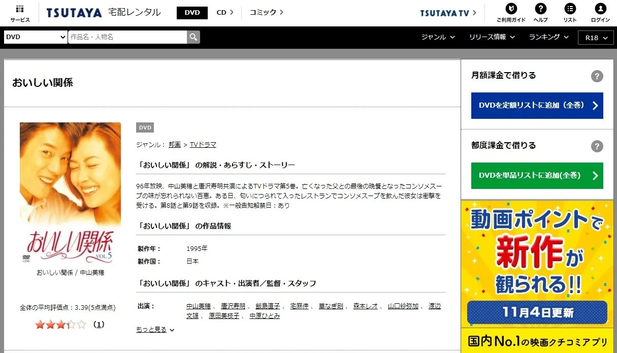Focus the 作品名・人物名 search field

127,37
